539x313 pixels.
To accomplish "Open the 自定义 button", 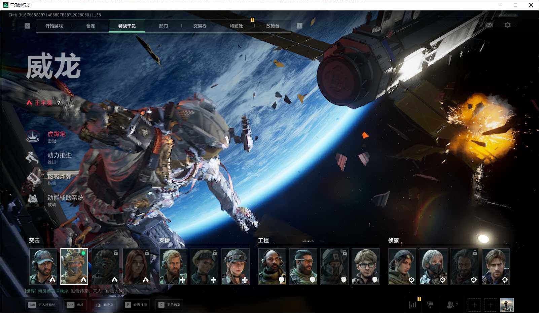I will coord(104,305).
